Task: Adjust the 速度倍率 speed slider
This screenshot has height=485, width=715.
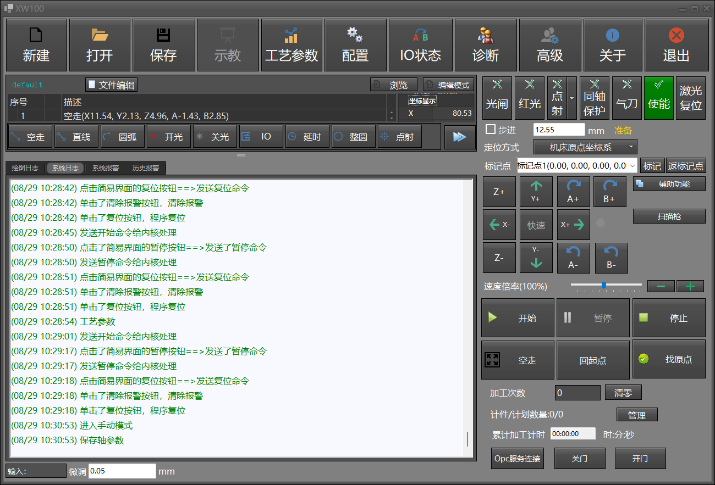Action: pos(604,285)
